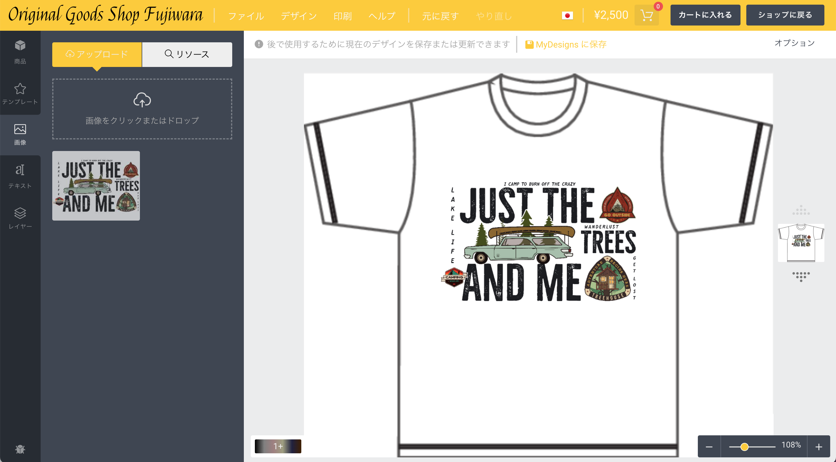Zoom in with the plus button

[x=819, y=446]
